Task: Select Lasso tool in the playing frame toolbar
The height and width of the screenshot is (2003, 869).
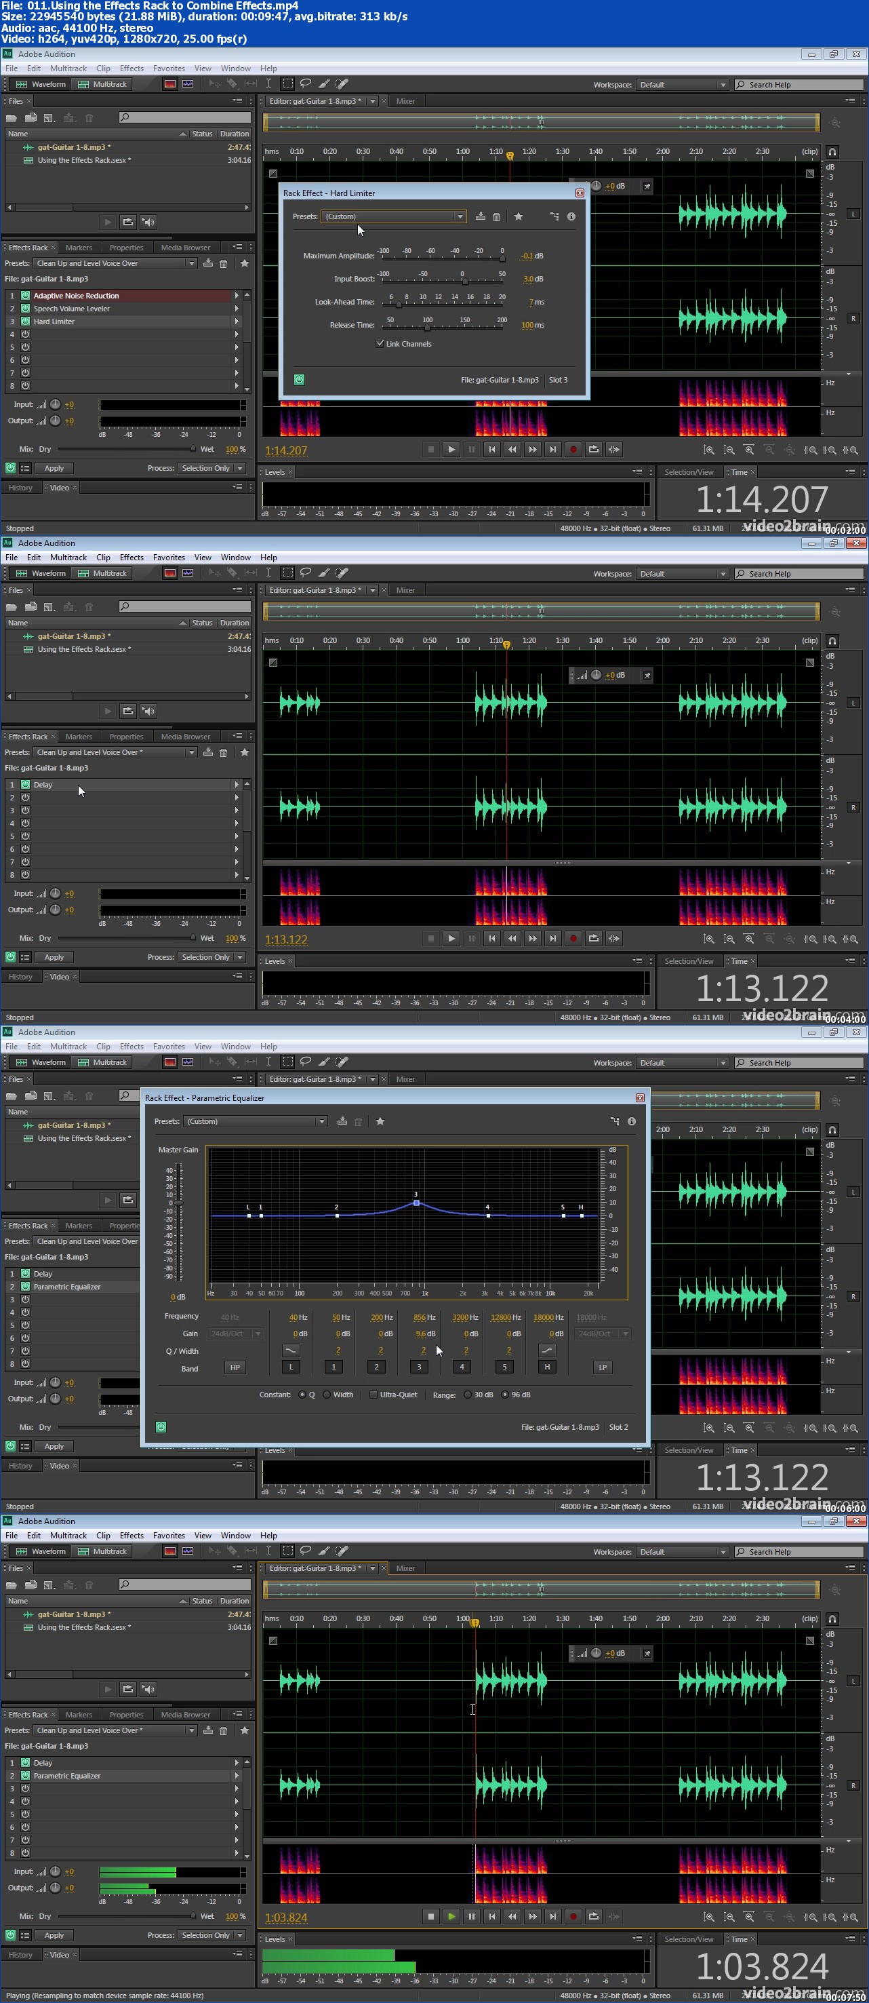Action: tap(306, 1551)
